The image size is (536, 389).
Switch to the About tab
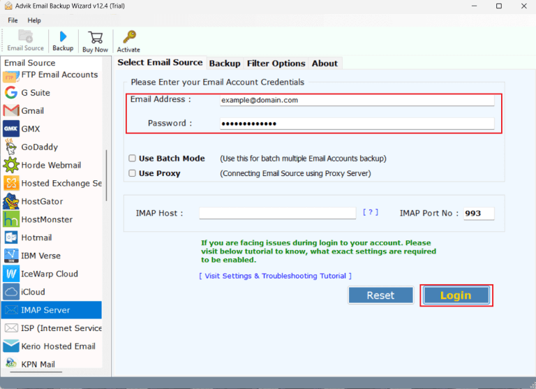pos(325,64)
